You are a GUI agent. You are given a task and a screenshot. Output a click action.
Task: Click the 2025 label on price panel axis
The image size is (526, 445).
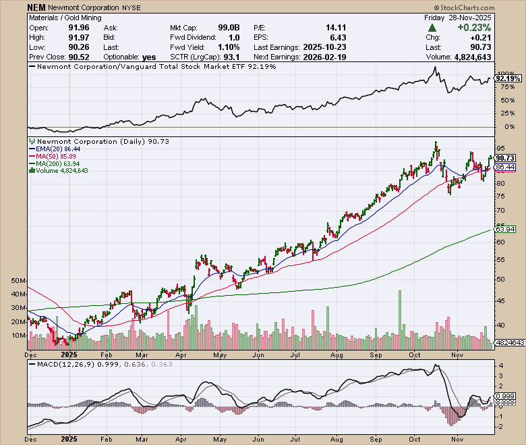tap(69, 355)
